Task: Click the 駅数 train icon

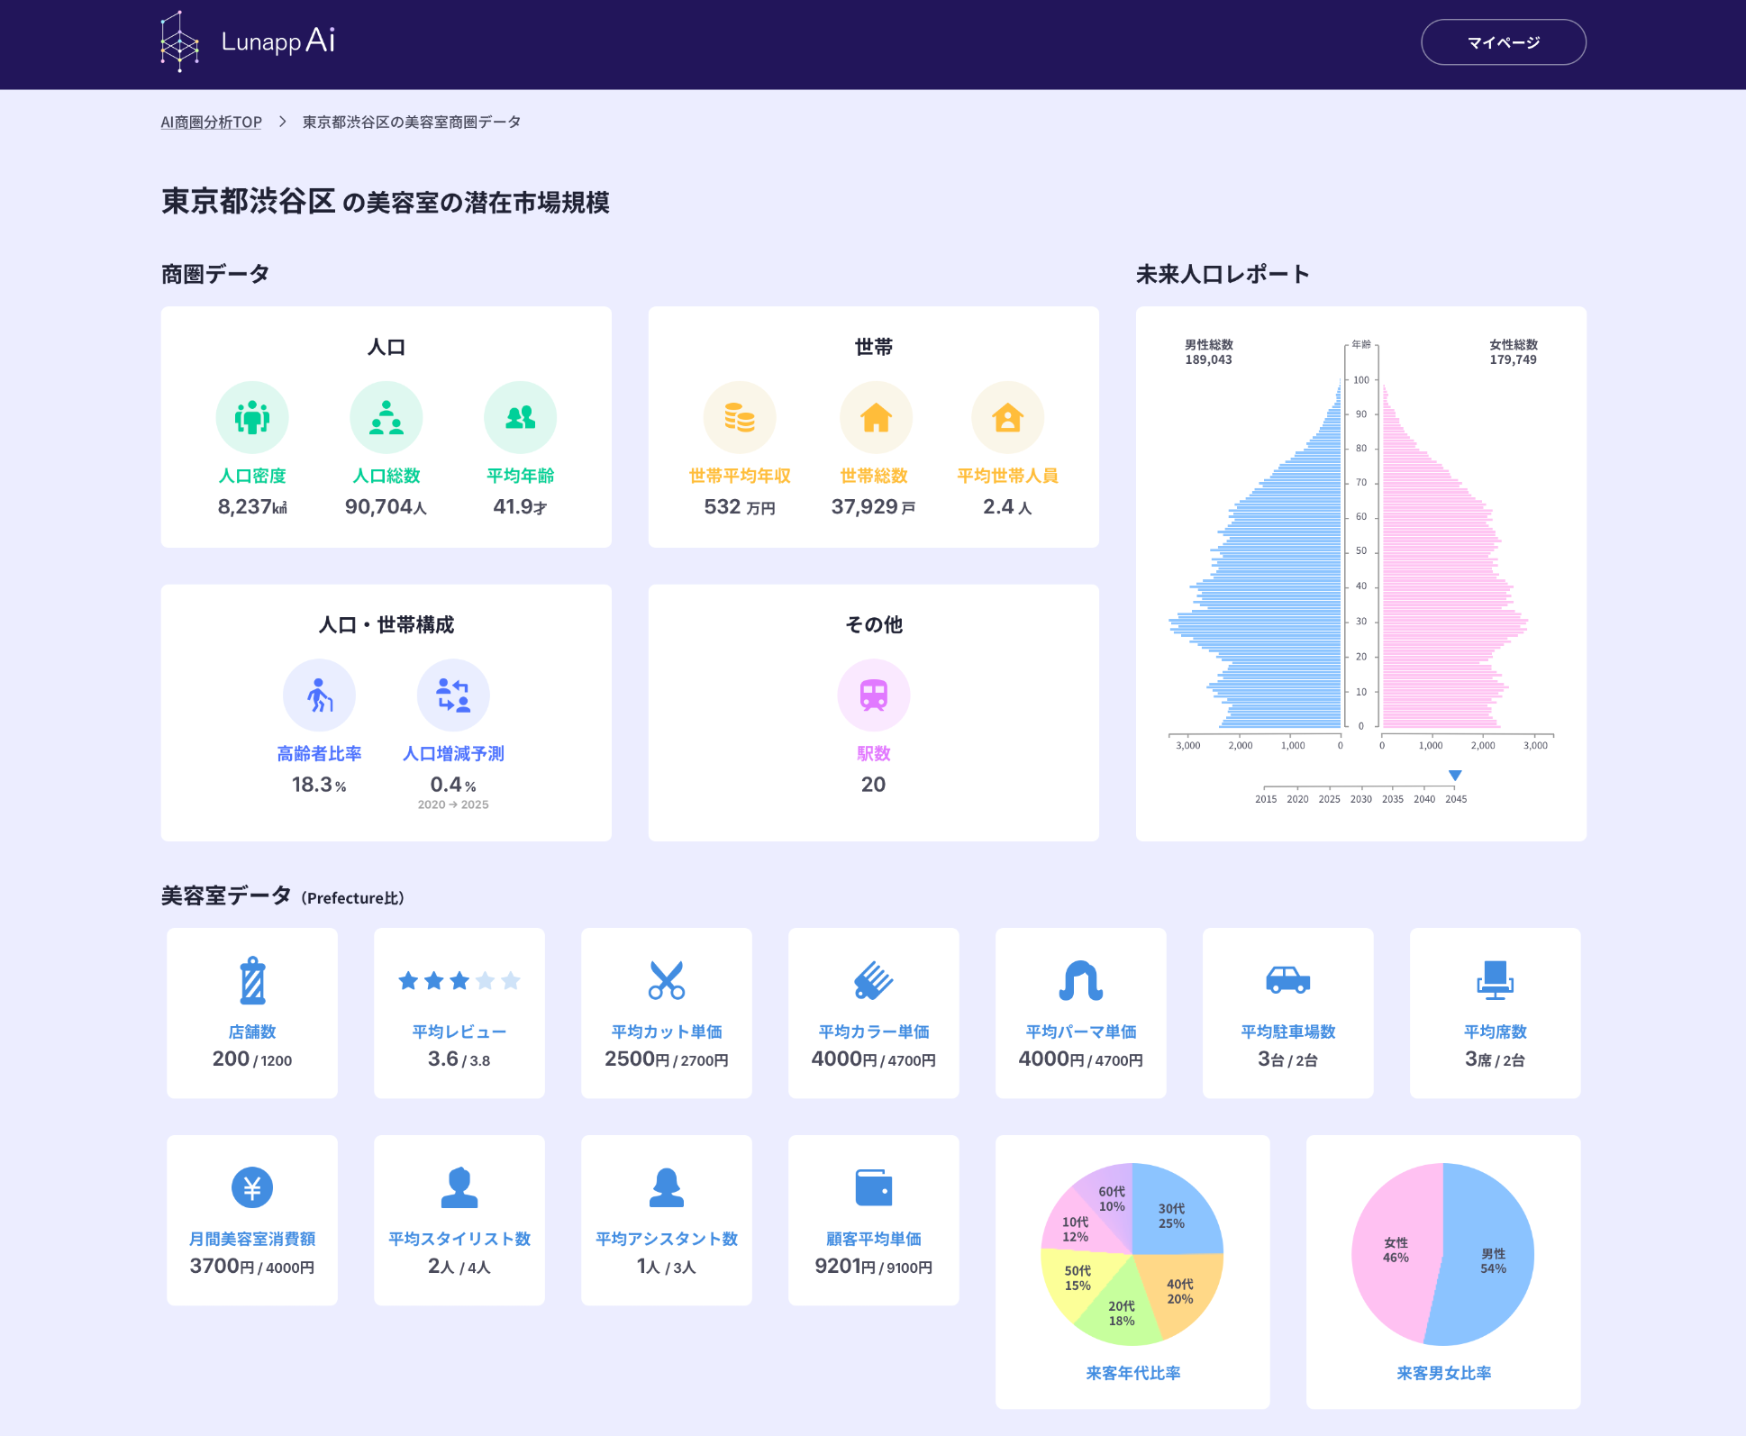Action: (873, 695)
